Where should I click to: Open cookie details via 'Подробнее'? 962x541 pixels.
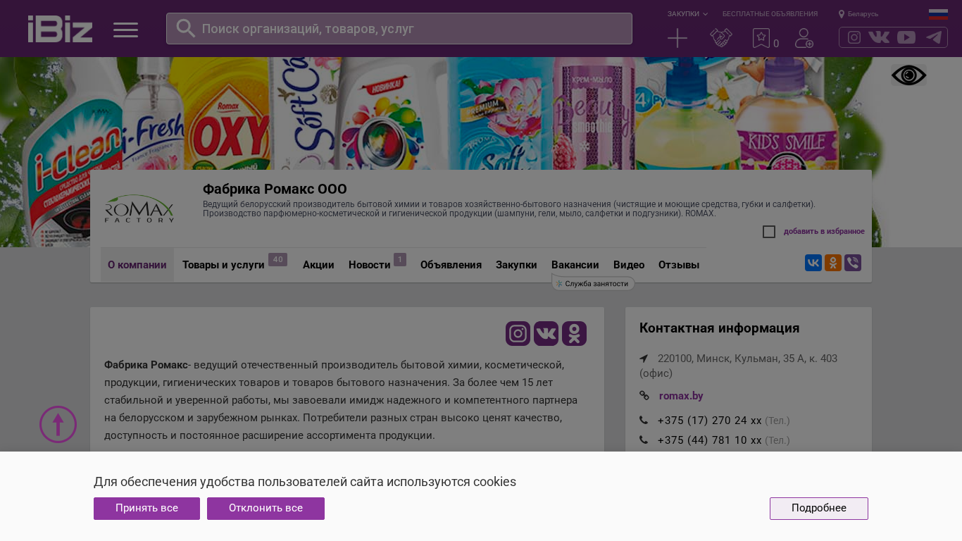click(x=819, y=509)
